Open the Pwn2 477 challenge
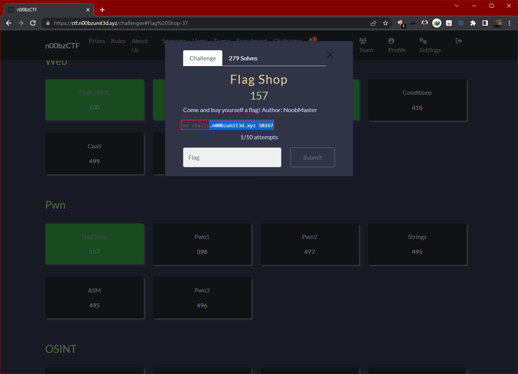Viewport: 518px width, 374px height. pyautogui.click(x=310, y=244)
